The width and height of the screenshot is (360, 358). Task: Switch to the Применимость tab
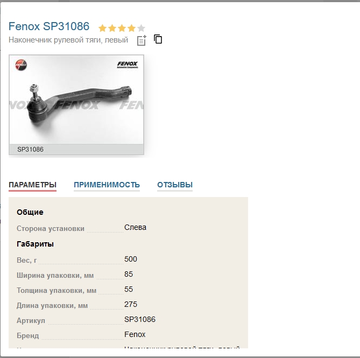107,185
